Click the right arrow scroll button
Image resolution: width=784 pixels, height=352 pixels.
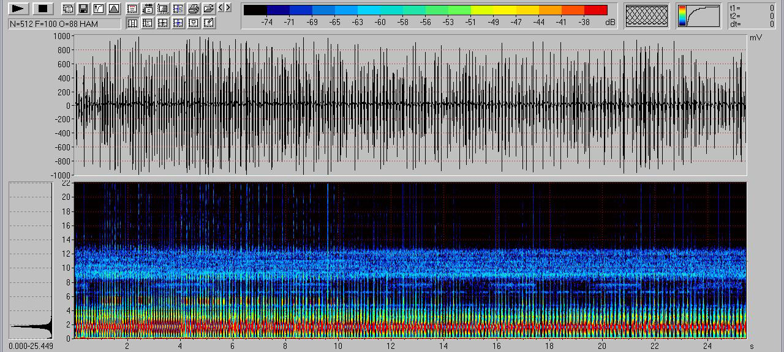coord(228,8)
